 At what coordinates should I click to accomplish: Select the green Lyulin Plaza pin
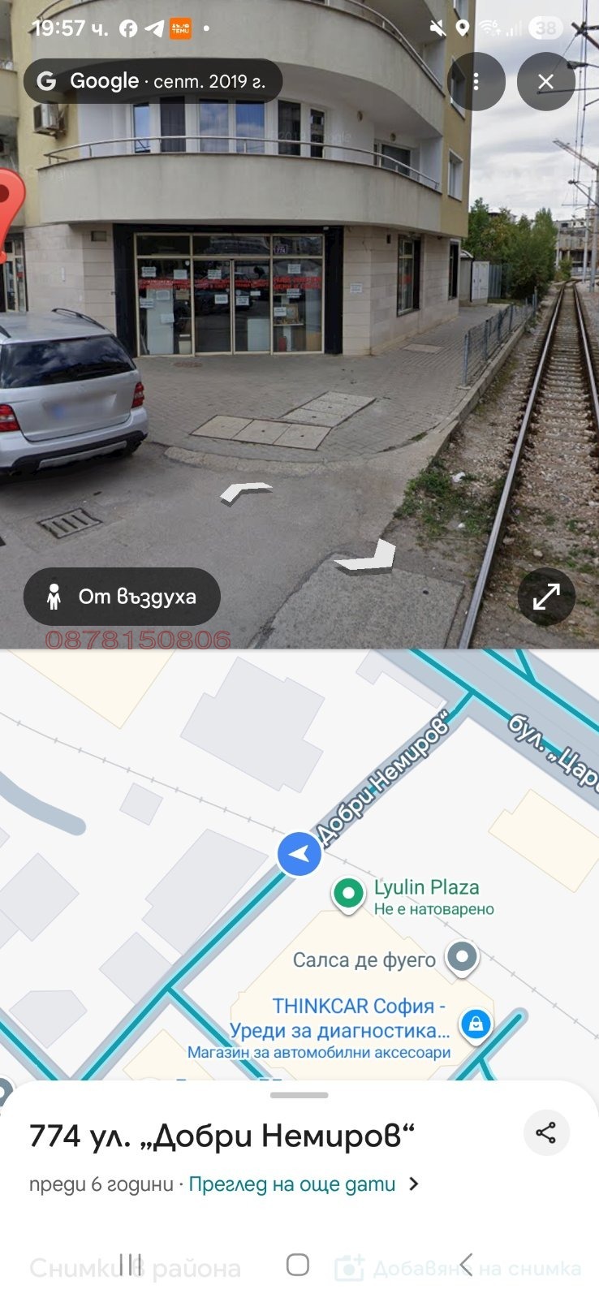[x=348, y=895]
